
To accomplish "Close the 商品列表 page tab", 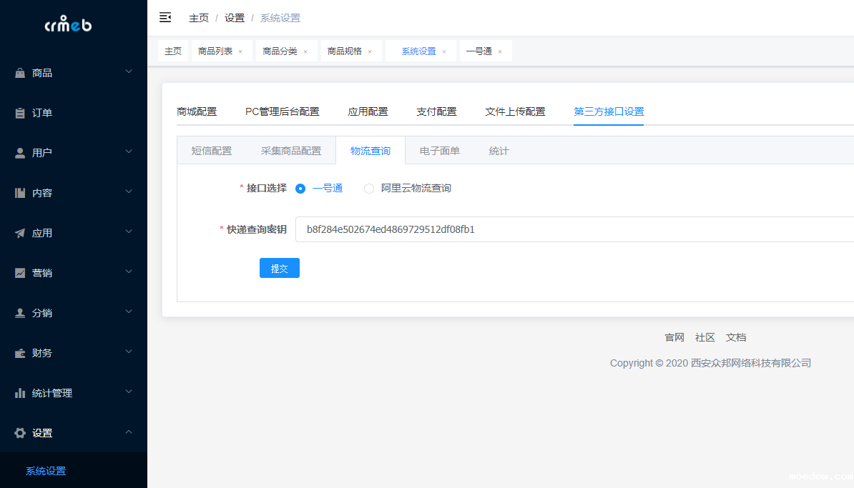I will pyautogui.click(x=240, y=51).
